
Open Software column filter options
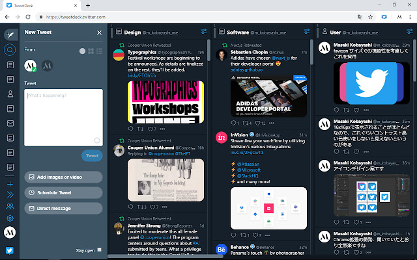point(307,32)
